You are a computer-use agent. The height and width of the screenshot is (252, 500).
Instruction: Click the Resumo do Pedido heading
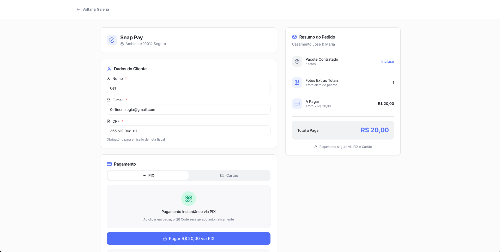pos(317,37)
